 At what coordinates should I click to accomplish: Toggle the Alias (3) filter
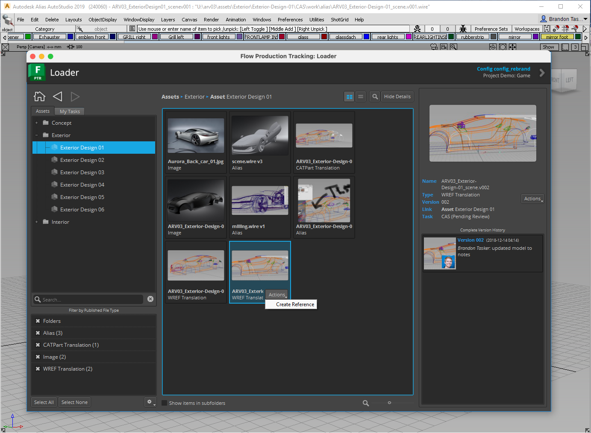coord(38,333)
